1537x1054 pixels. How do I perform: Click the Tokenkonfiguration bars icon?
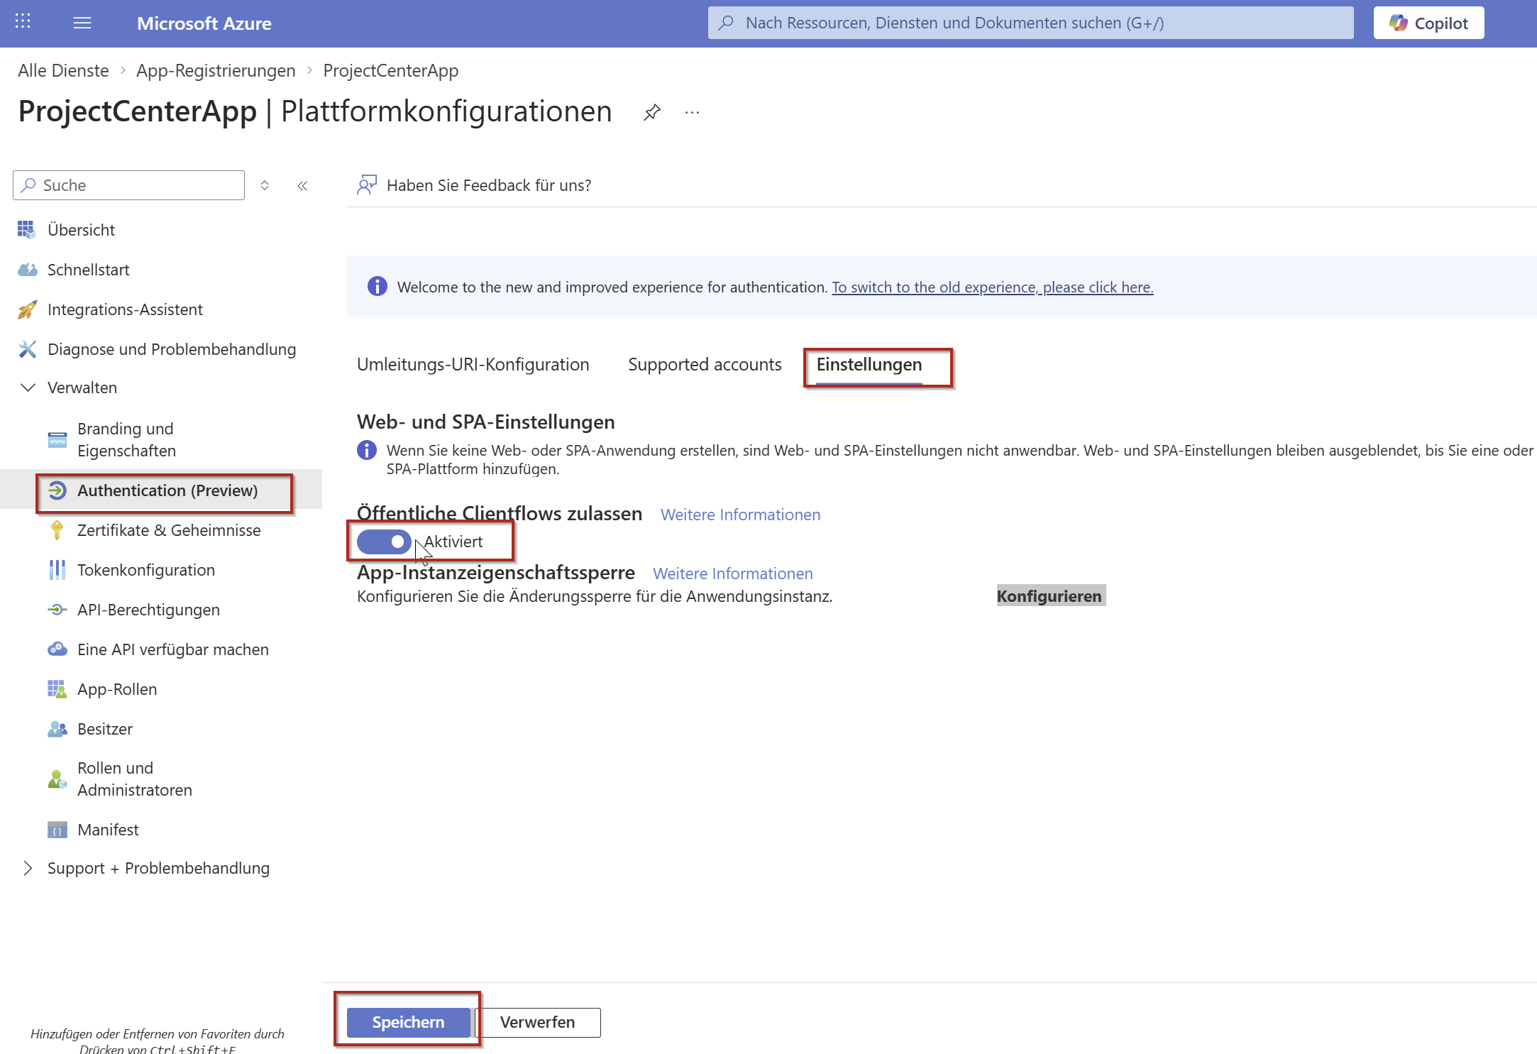click(57, 570)
